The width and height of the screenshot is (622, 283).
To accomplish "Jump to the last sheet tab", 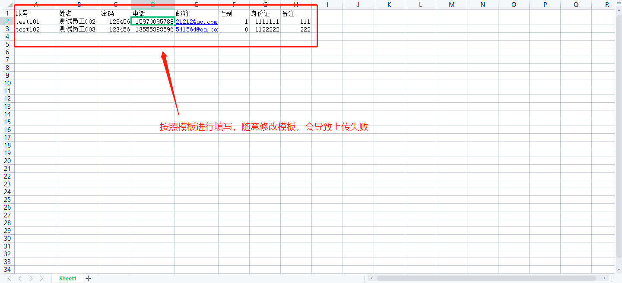I will (x=42, y=278).
